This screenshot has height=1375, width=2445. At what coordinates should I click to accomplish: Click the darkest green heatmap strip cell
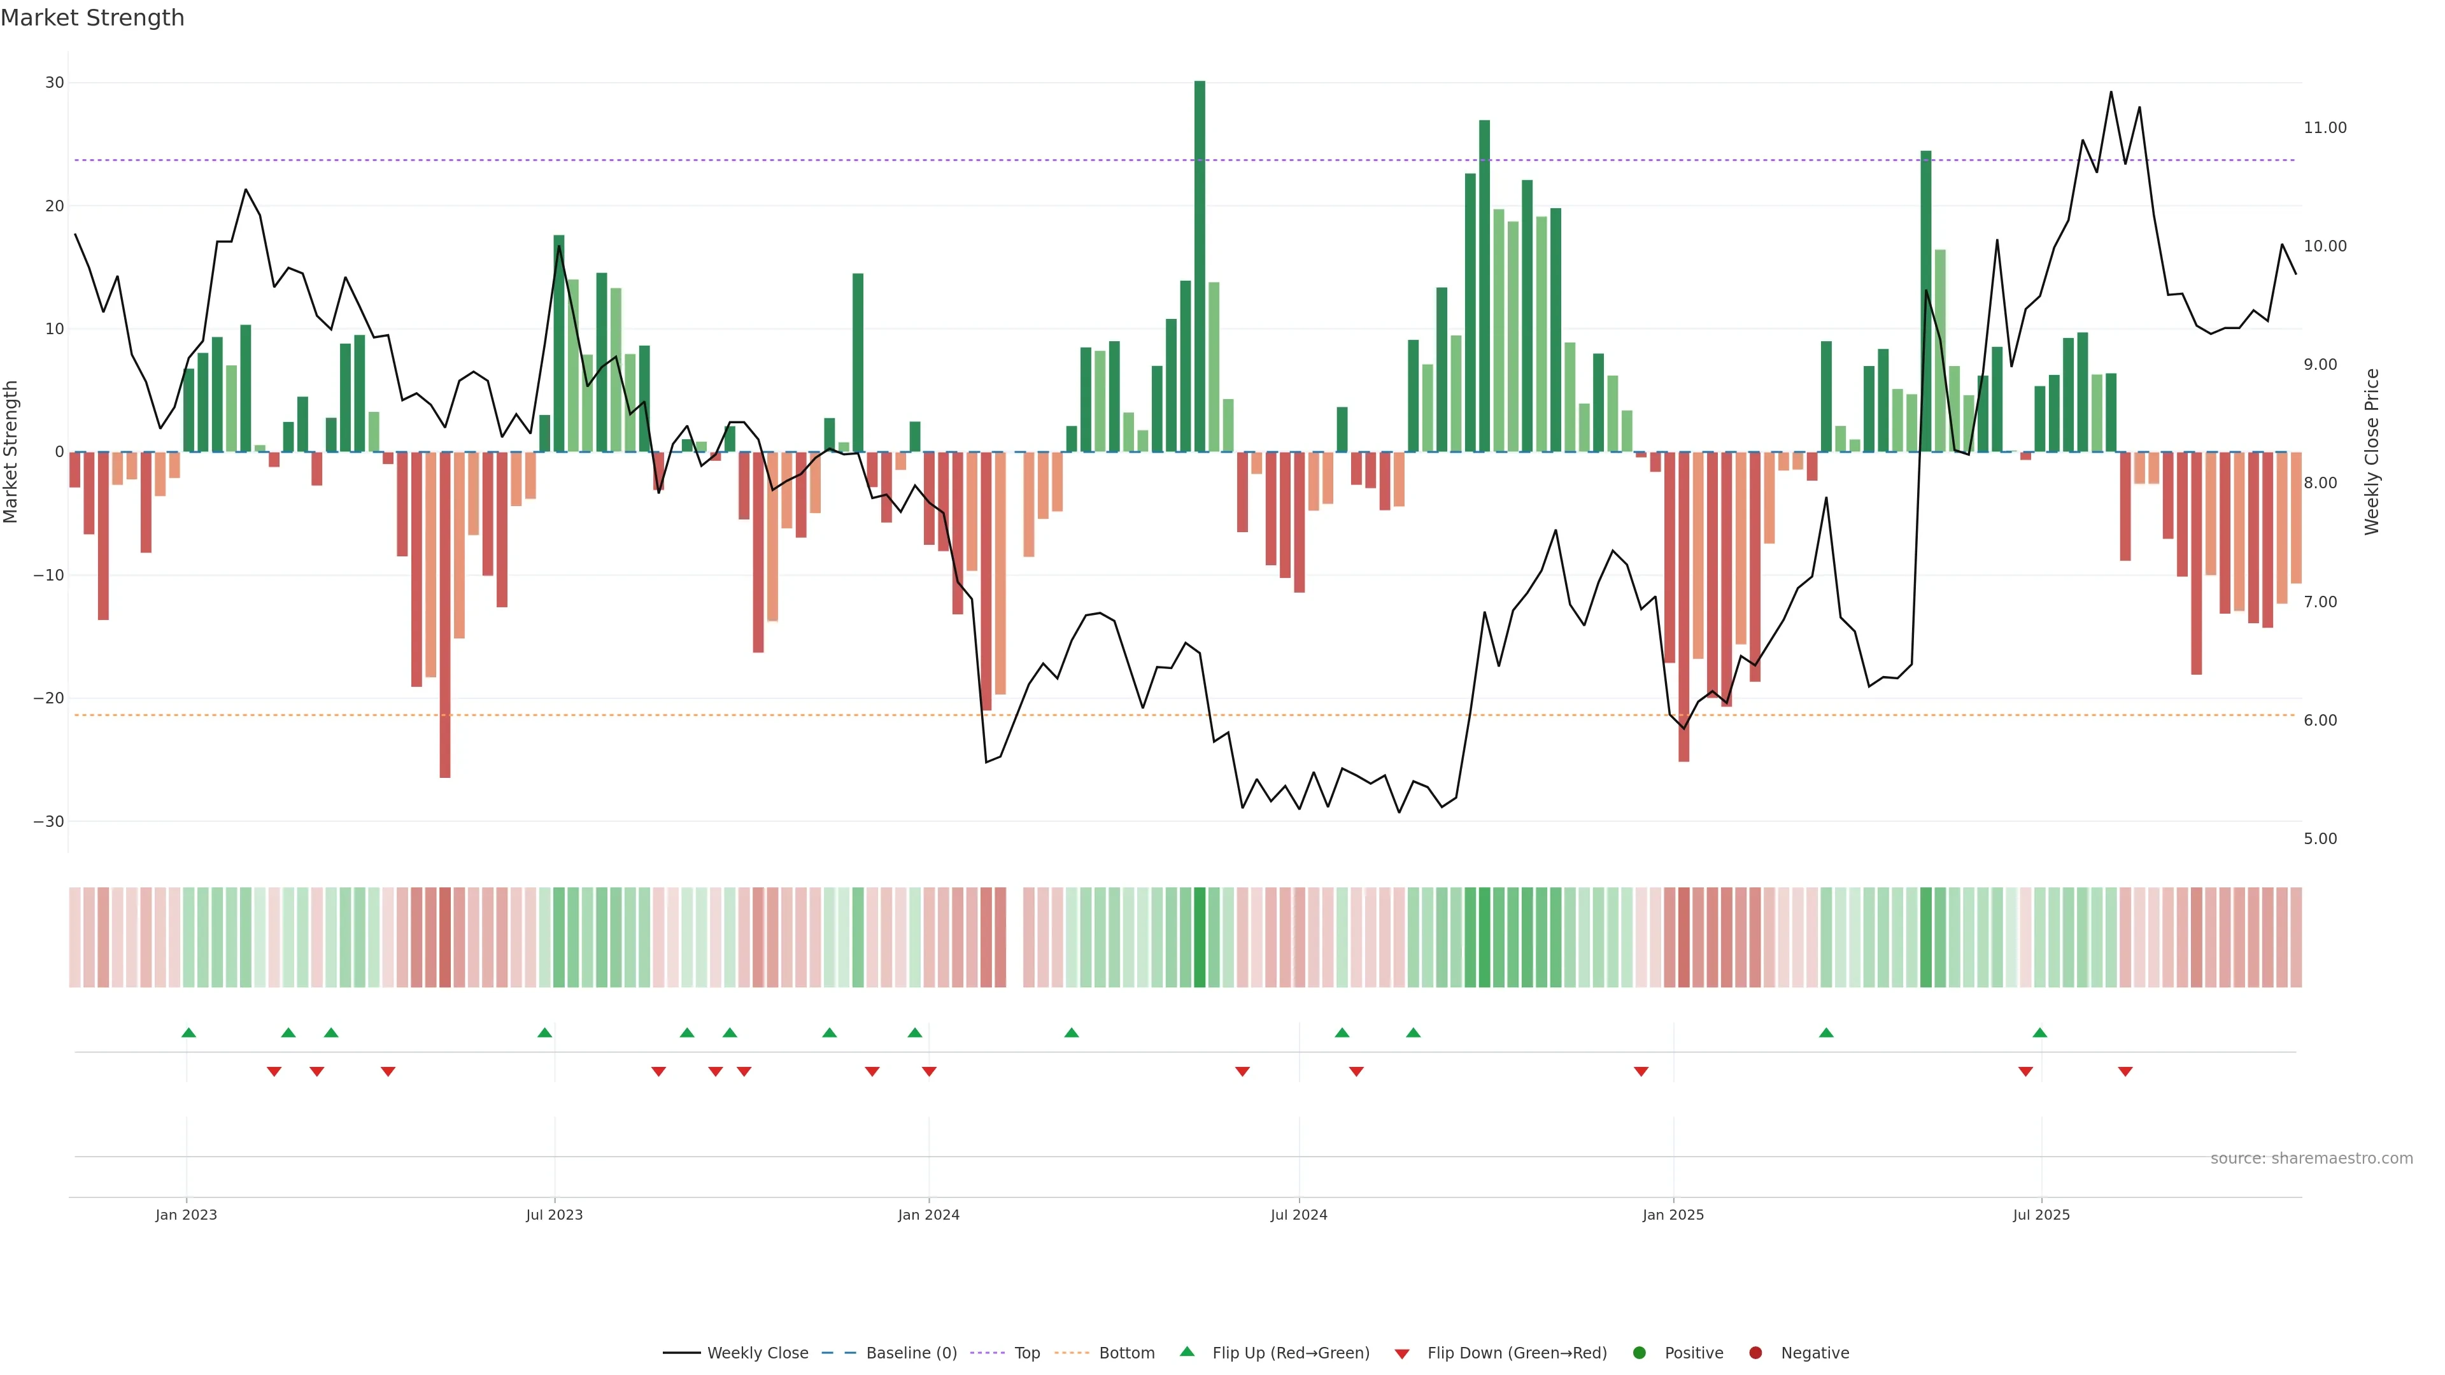pos(1200,938)
